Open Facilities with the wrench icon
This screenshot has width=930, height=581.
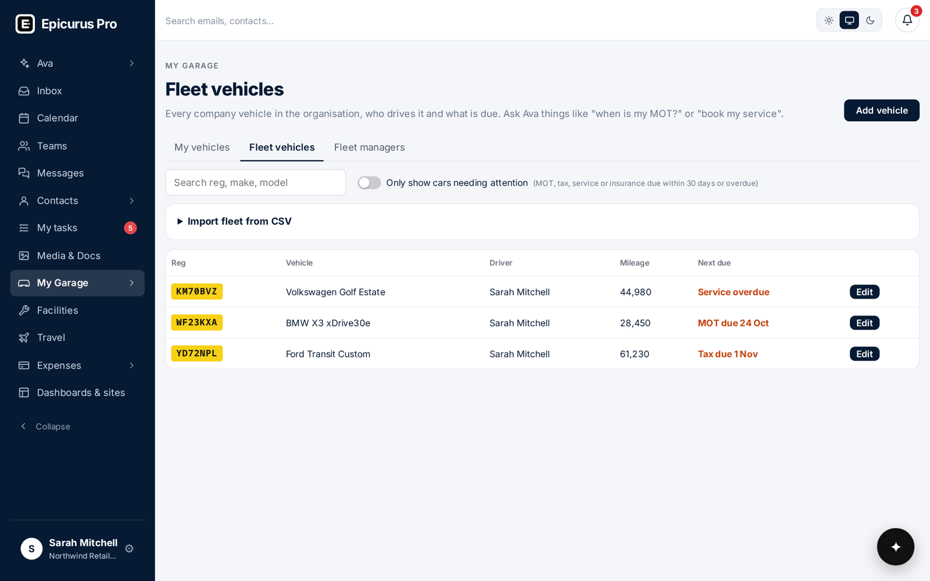(77, 310)
